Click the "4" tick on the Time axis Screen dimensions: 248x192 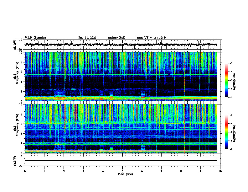[103, 171]
